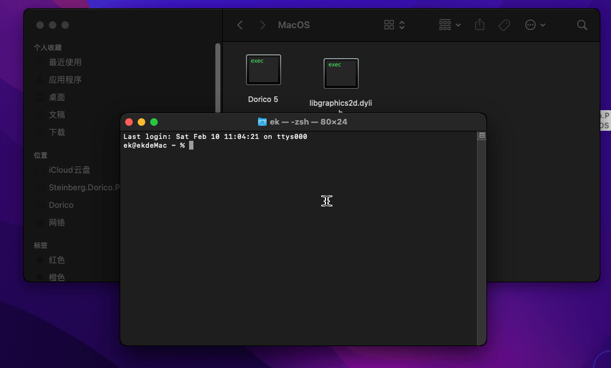Select the libgraphics2d.dyli file
The image size is (611, 368).
(x=341, y=73)
